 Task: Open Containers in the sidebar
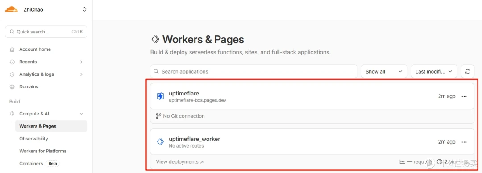point(31,164)
